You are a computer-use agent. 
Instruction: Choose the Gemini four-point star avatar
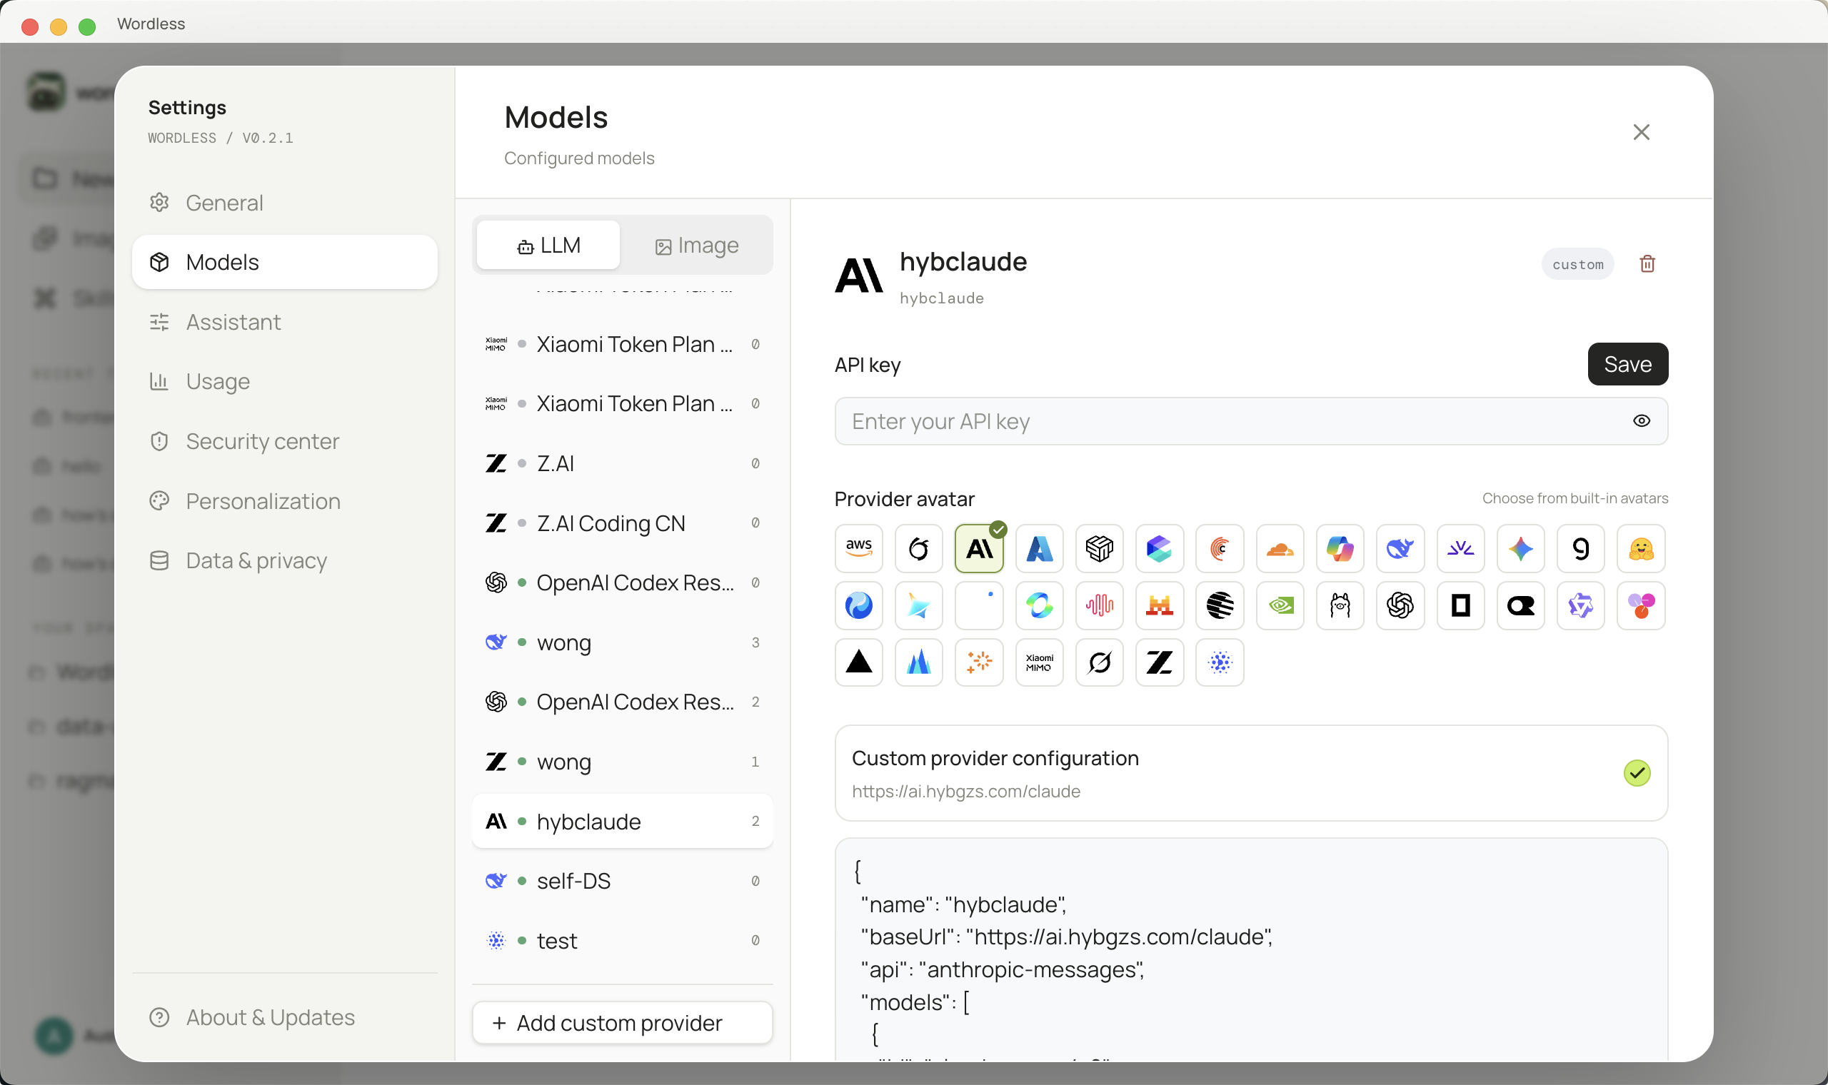coord(1520,548)
